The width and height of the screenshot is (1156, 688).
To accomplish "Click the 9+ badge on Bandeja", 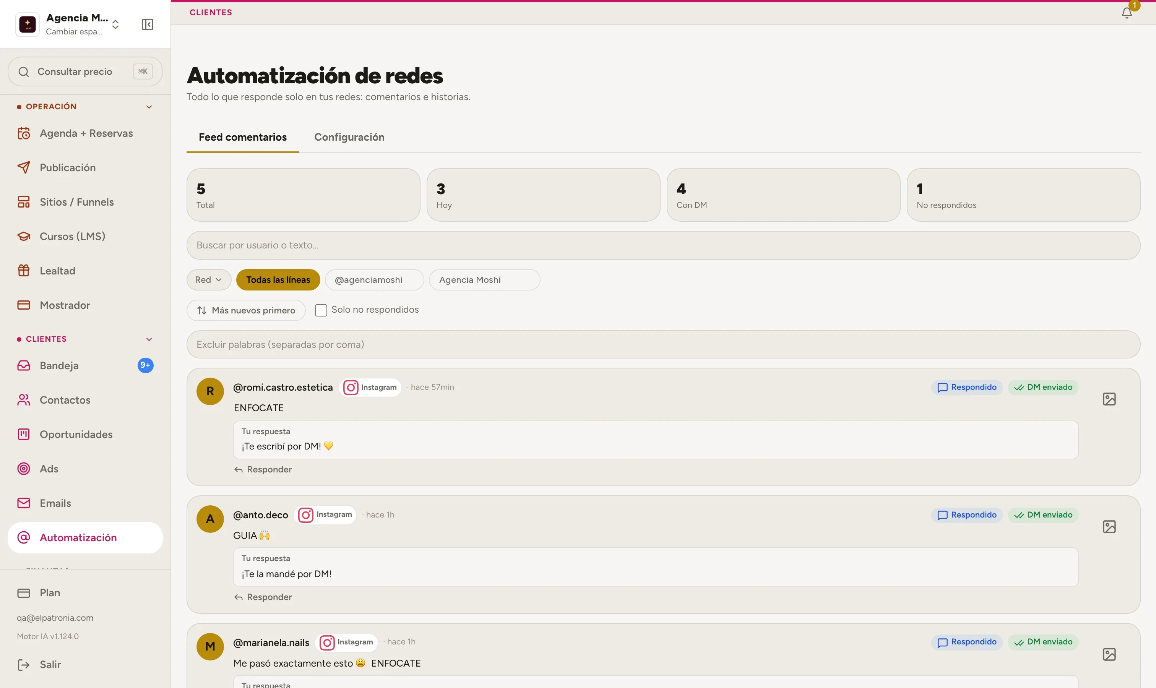I will [x=146, y=365].
